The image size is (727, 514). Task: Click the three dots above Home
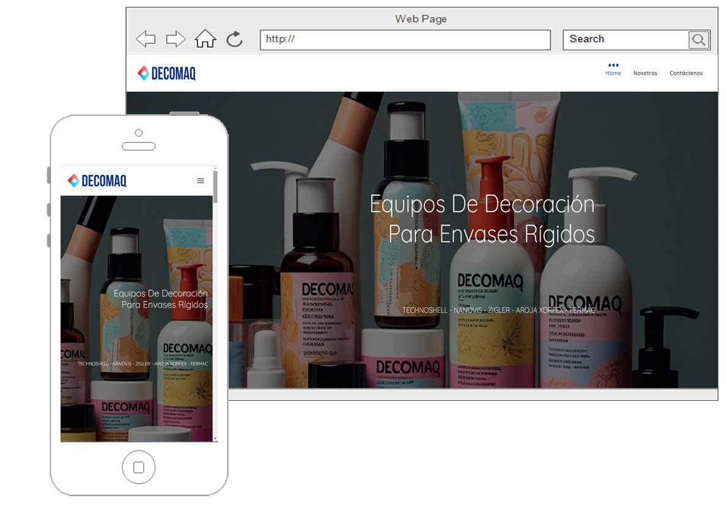pyautogui.click(x=613, y=65)
